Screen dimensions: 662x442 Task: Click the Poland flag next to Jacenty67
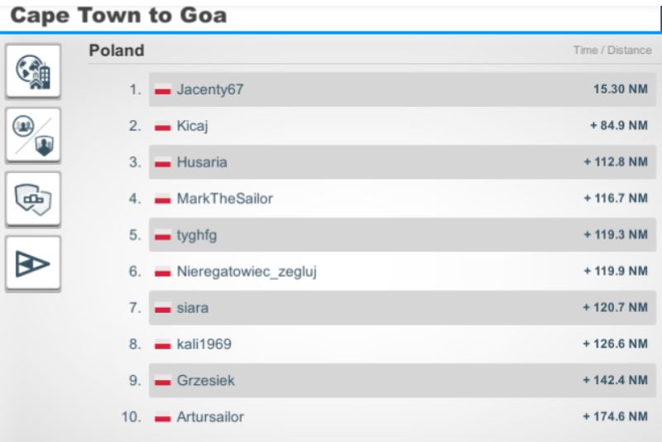(162, 90)
